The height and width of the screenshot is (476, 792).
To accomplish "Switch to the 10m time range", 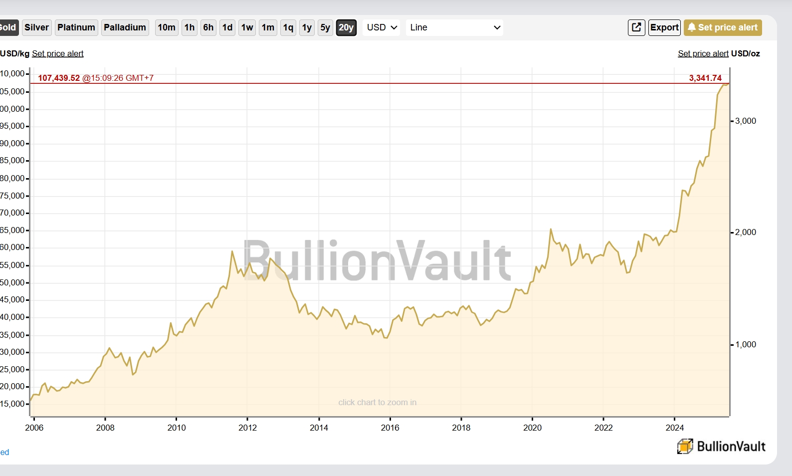I will [167, 27].
